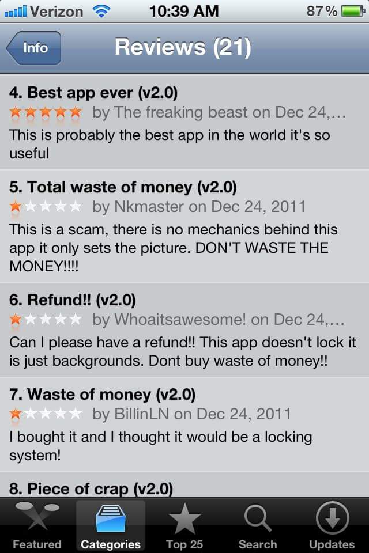This screenshot has height=553, width=369.
Task: Tap the Reviews (21) title
Action: click(183, 47)
